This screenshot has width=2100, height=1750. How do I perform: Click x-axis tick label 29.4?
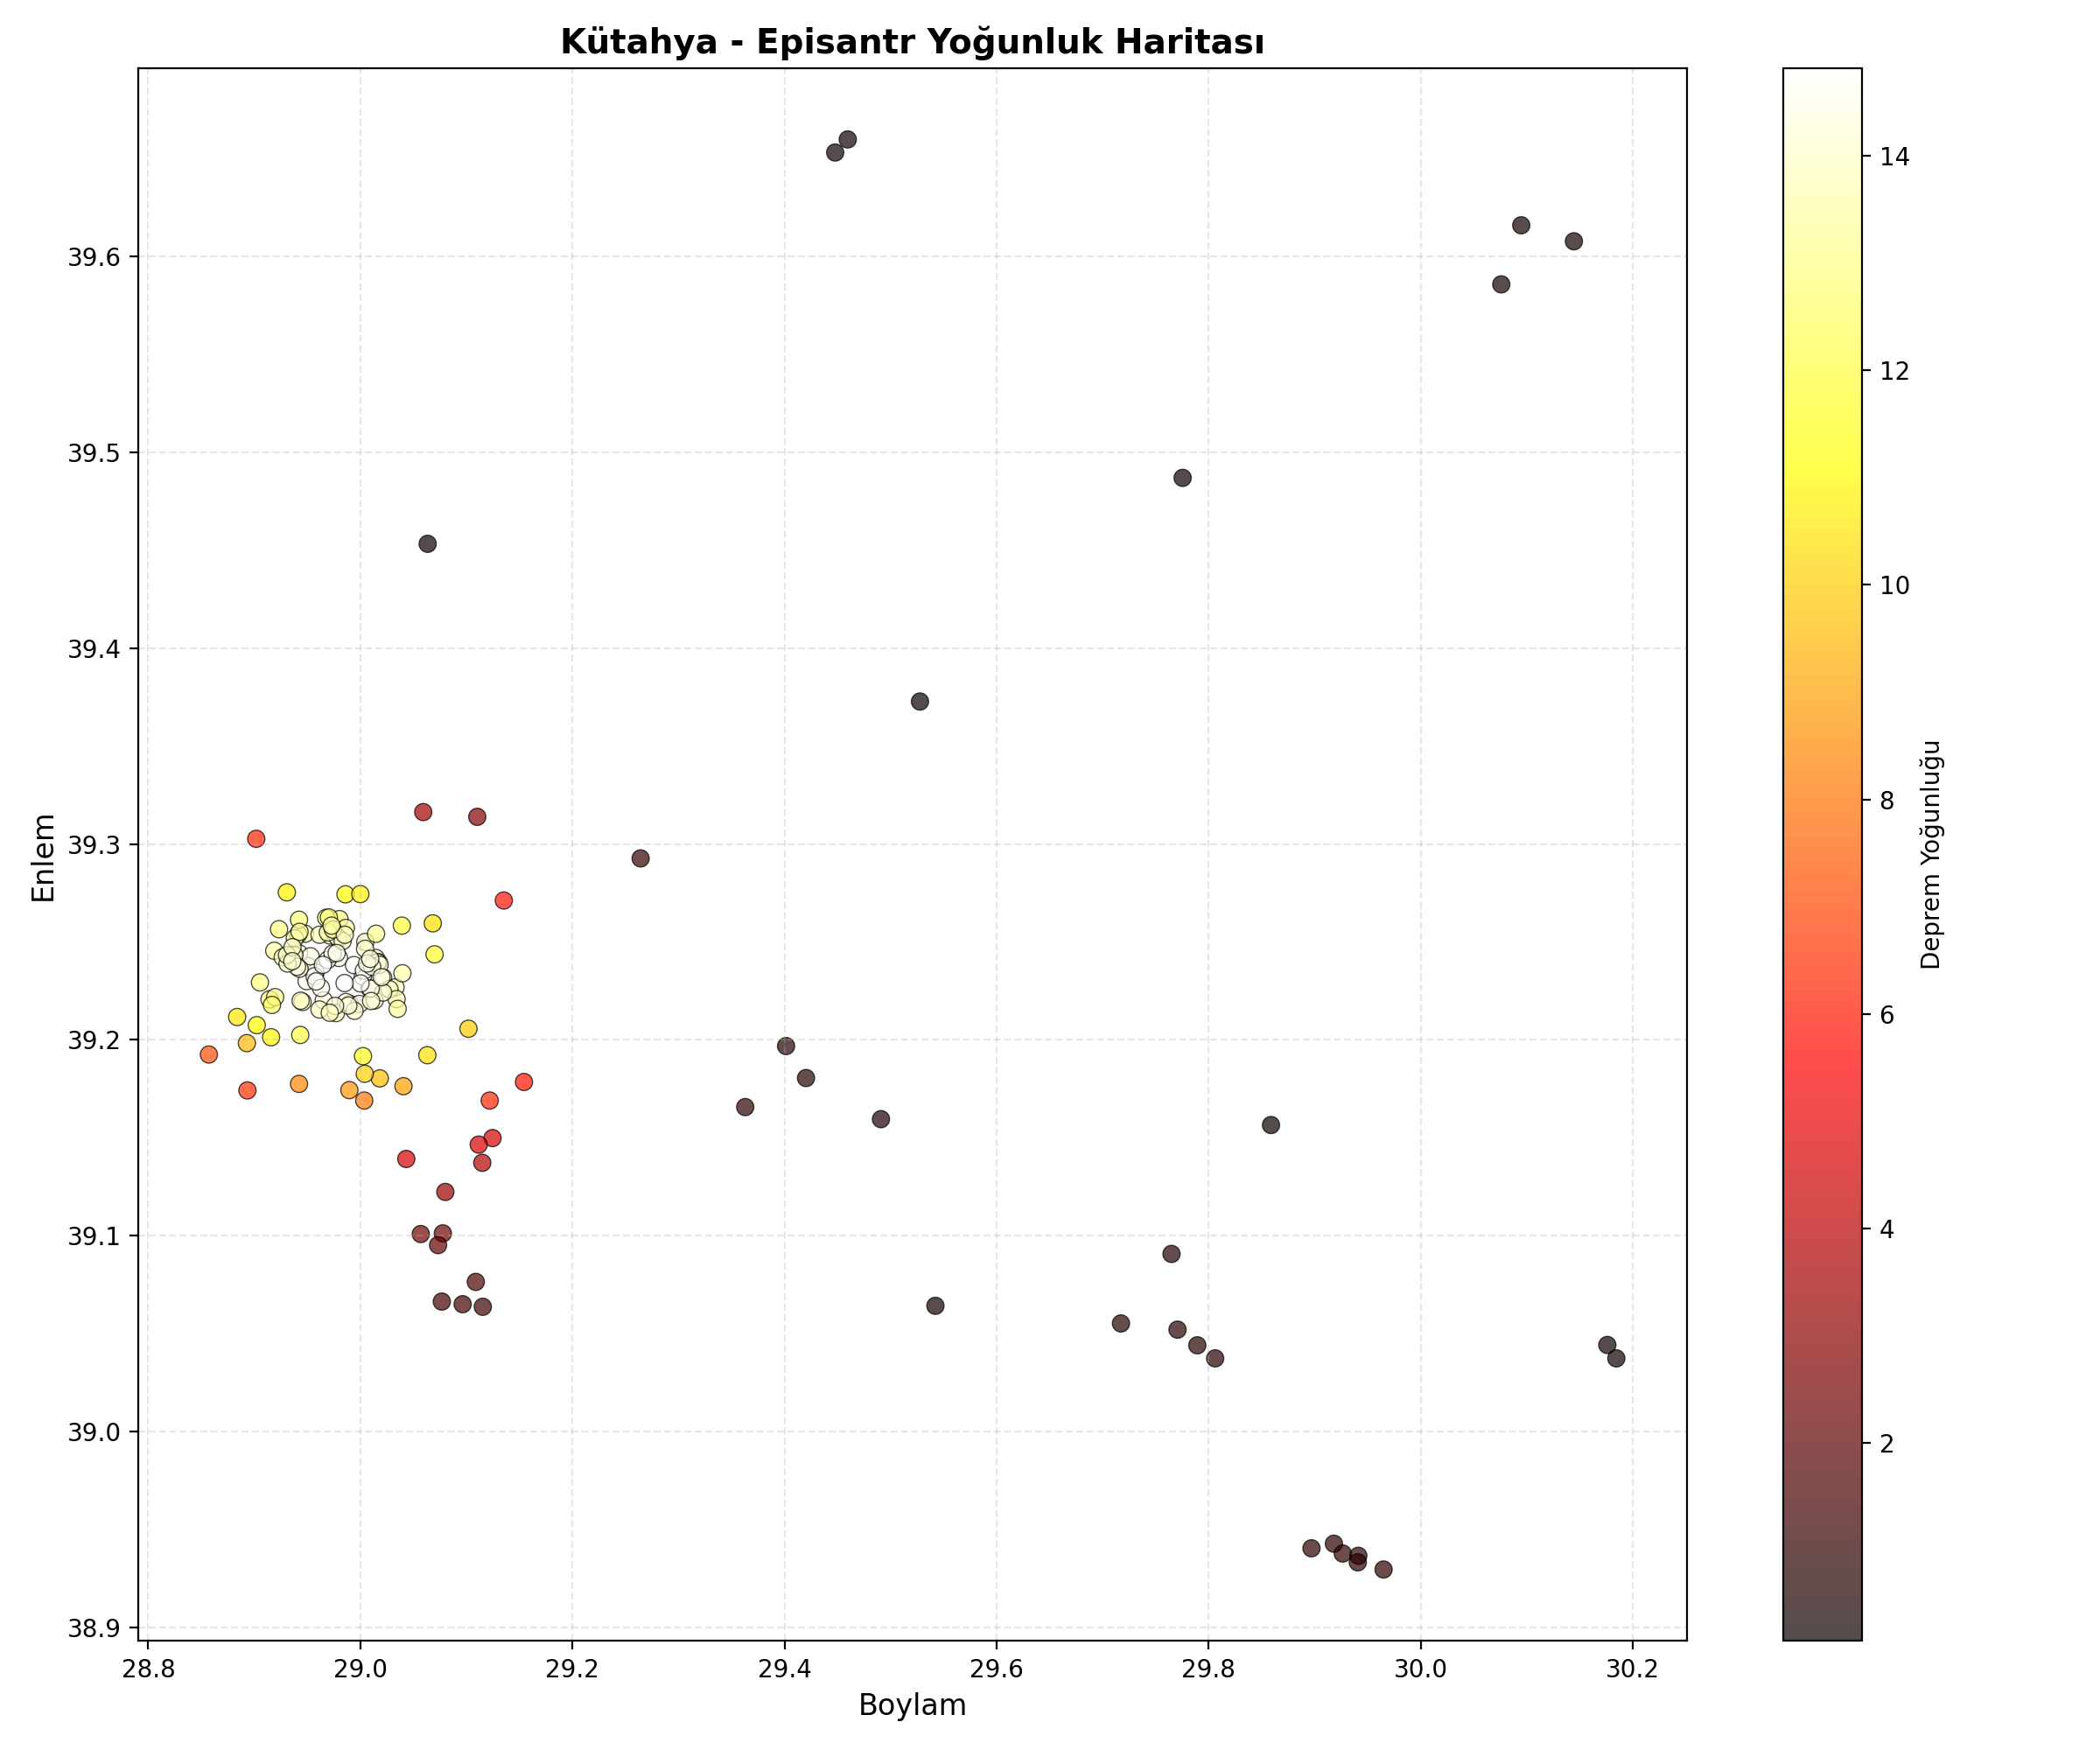(x=784, y=1667)
